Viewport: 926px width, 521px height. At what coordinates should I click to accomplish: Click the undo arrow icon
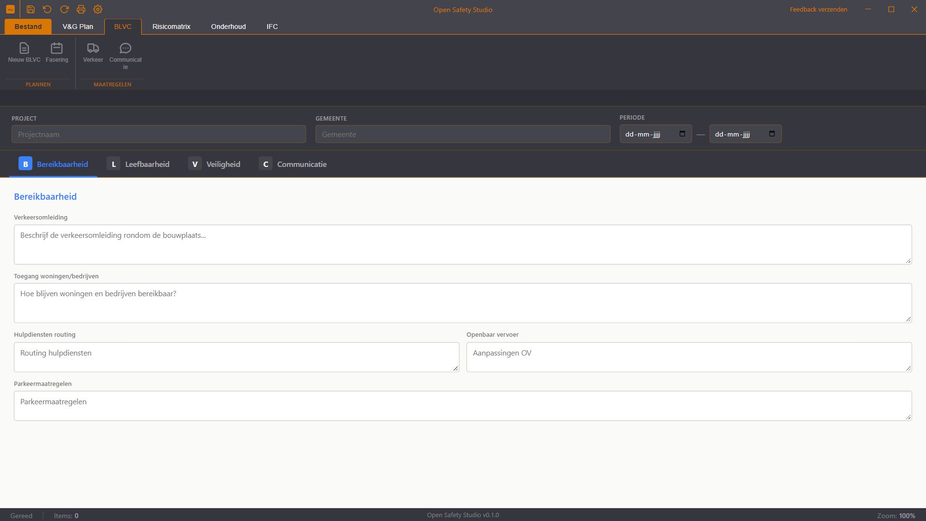coord(47,9)
